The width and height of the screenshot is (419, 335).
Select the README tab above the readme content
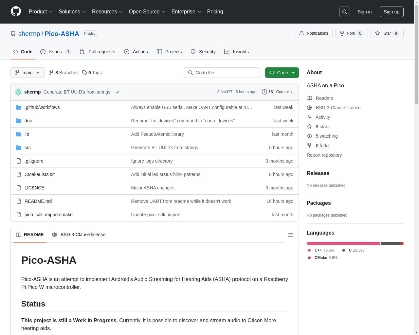30,235
